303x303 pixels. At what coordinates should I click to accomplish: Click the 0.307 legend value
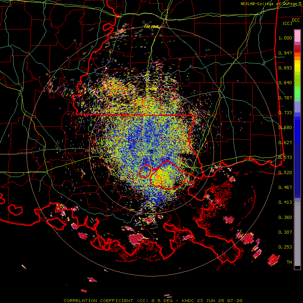click(285, 232)
